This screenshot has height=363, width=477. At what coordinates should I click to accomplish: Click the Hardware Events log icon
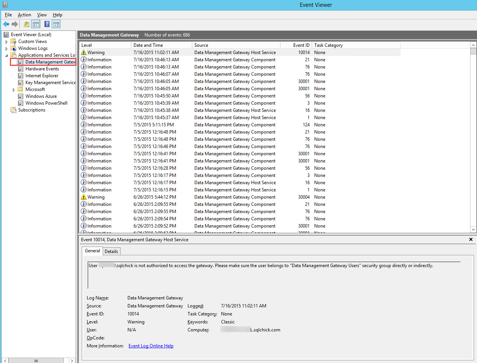21,69
